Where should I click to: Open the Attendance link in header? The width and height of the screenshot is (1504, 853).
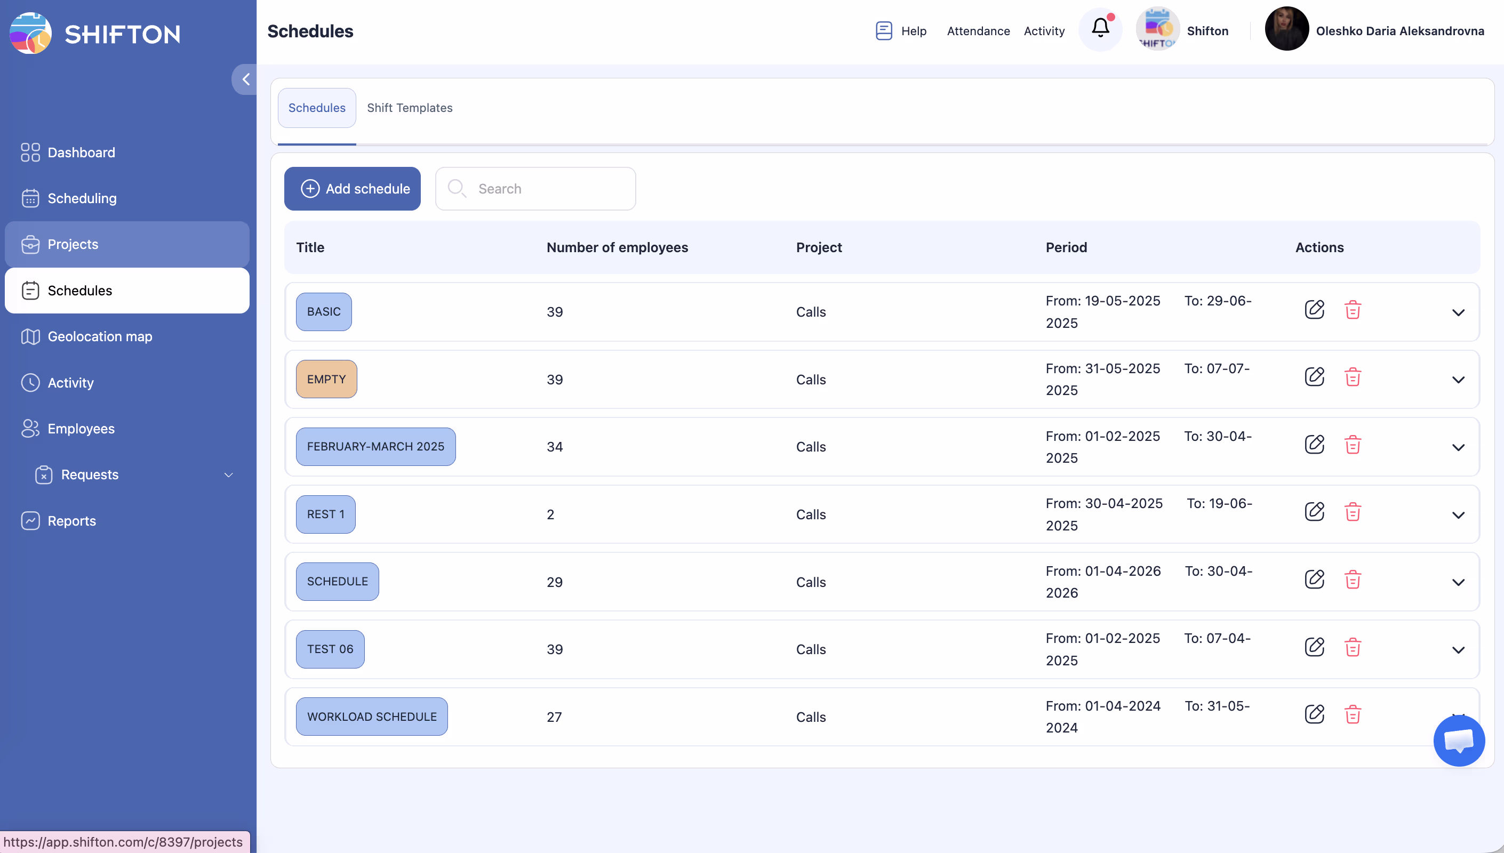coord(978,31)
